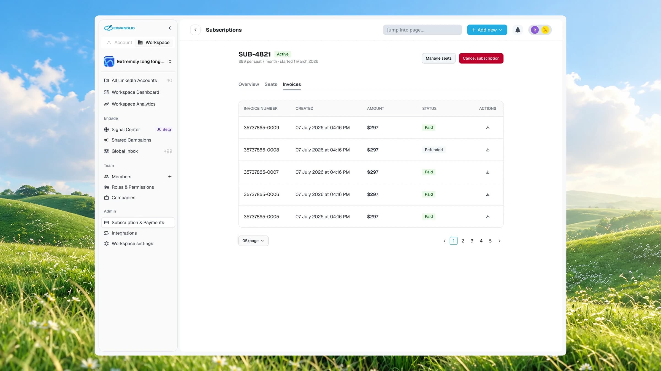Collapse the sidebar with the chevron
The width and height of the screenshot is (661, 371).
pyautogui.click(x=170, y=28)
